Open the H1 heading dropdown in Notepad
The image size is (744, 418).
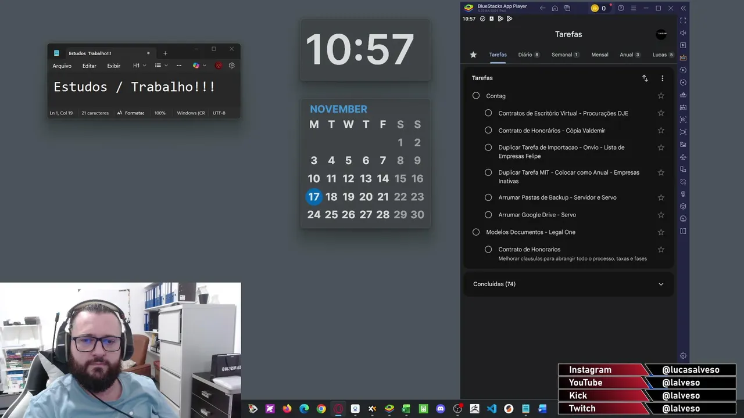pos(139,66)
